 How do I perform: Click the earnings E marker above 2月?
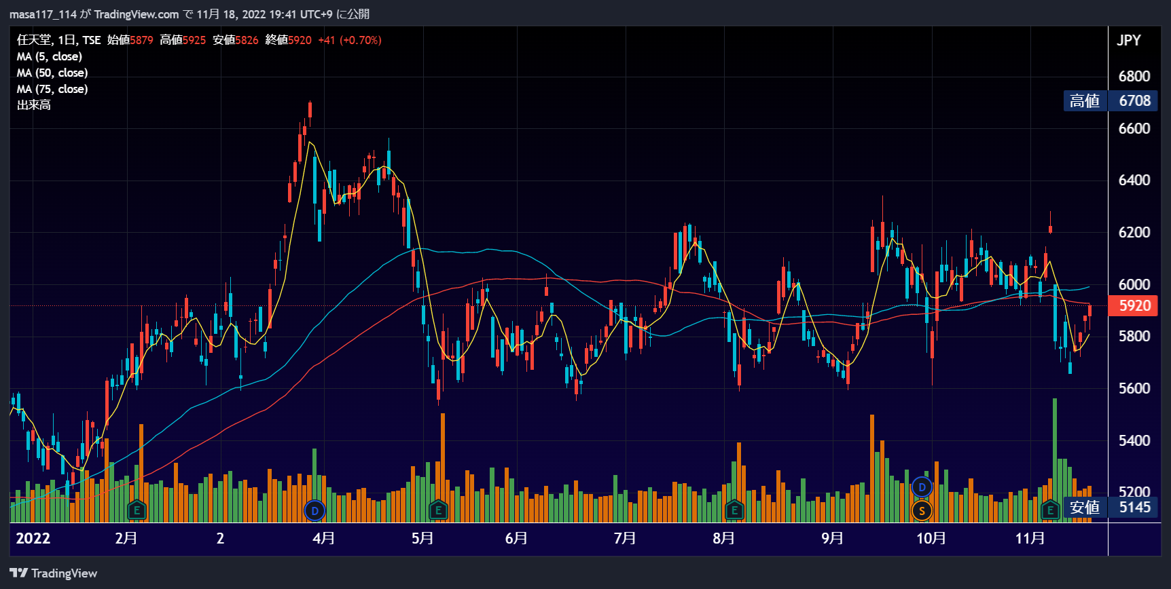(x=137, y=510)
